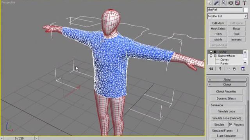Click Simulate Local (damped) button

227,118
